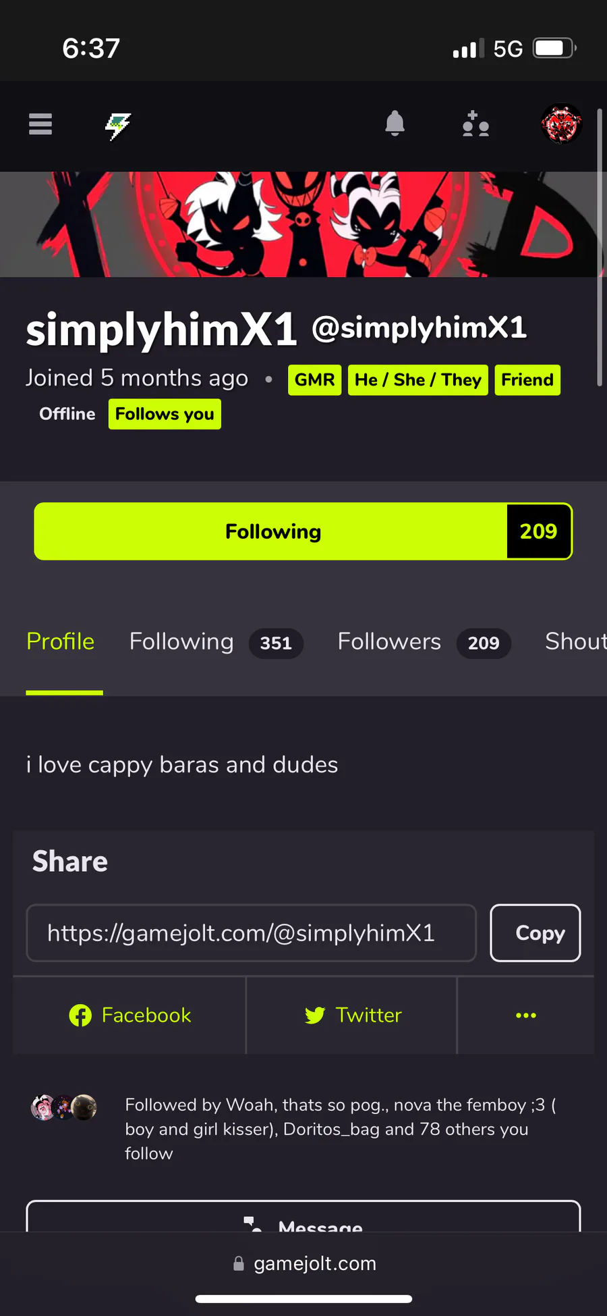Viewport: 607px width, 1316px height.
Task: Tap the gamejolt.com browser address bar
Action: [x=303, y=1263]
